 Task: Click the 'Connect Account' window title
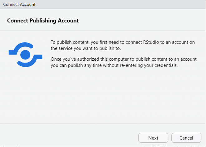pyautogui.click(x=19, y=4)
